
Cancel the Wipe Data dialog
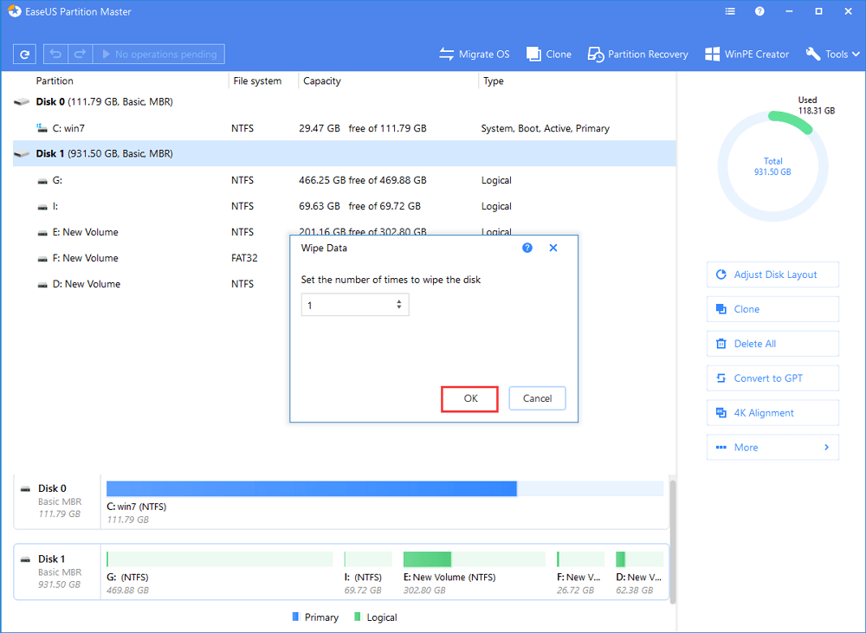(540, 398)
